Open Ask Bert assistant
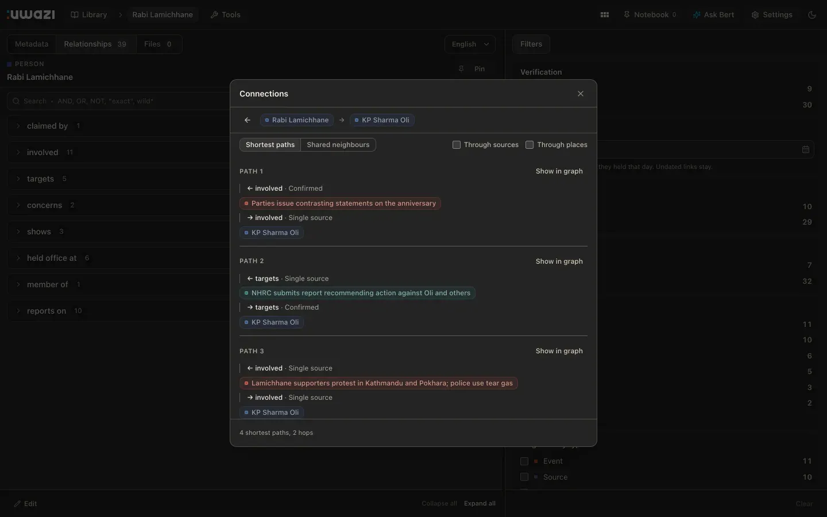The width and height of the screenshot is (827, 517). pyautogui.click(x=713, y=14)
